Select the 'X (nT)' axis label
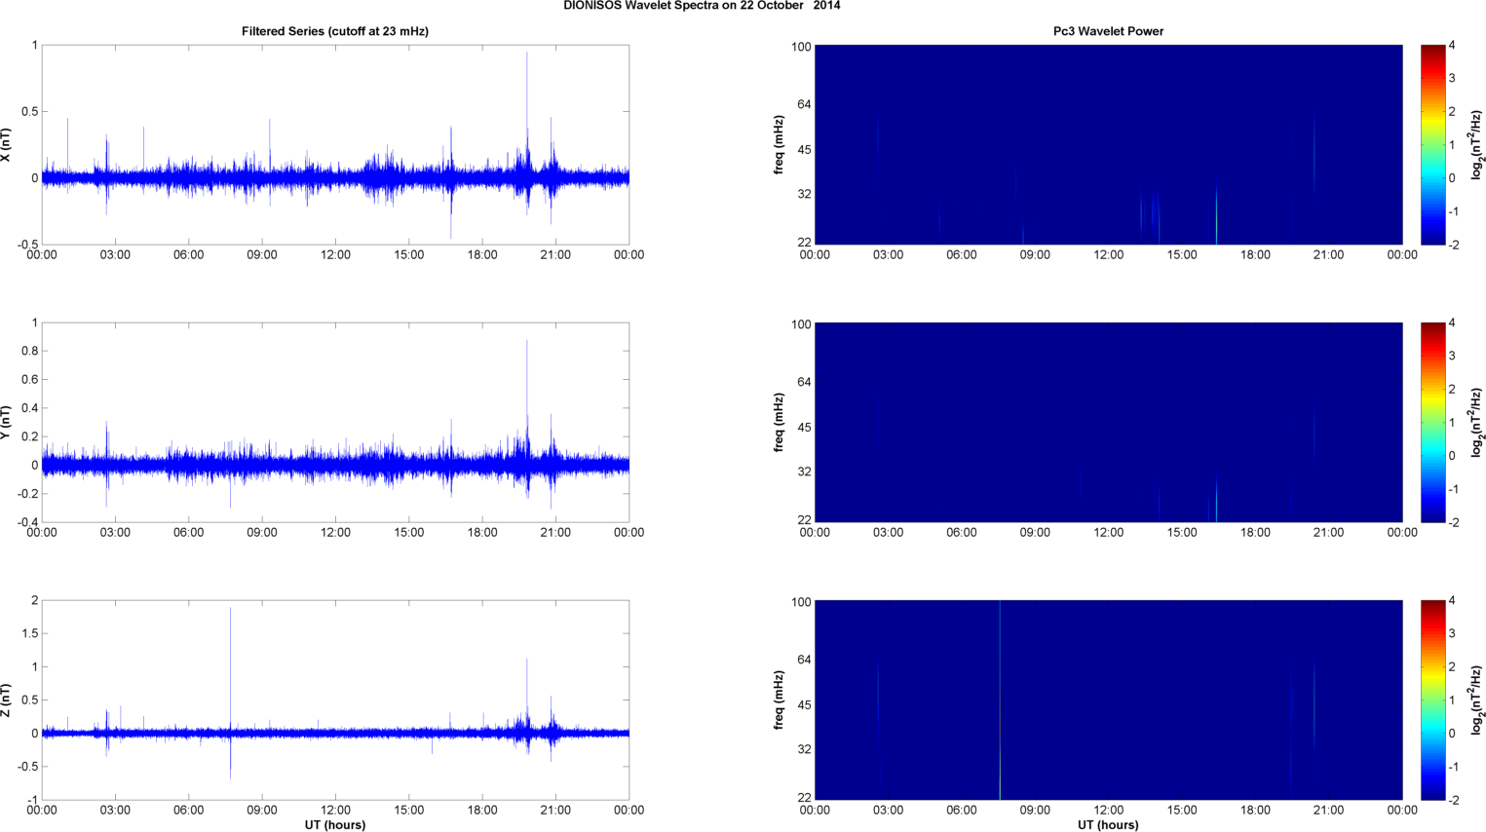The height and width of the screenshot is (832, 1486). pos(7,144)
